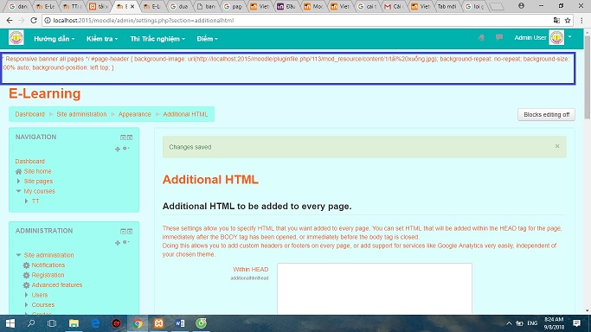Expand the Courses admin node
This screenshot has width=591, height=332.
click(x=26, y=305)
